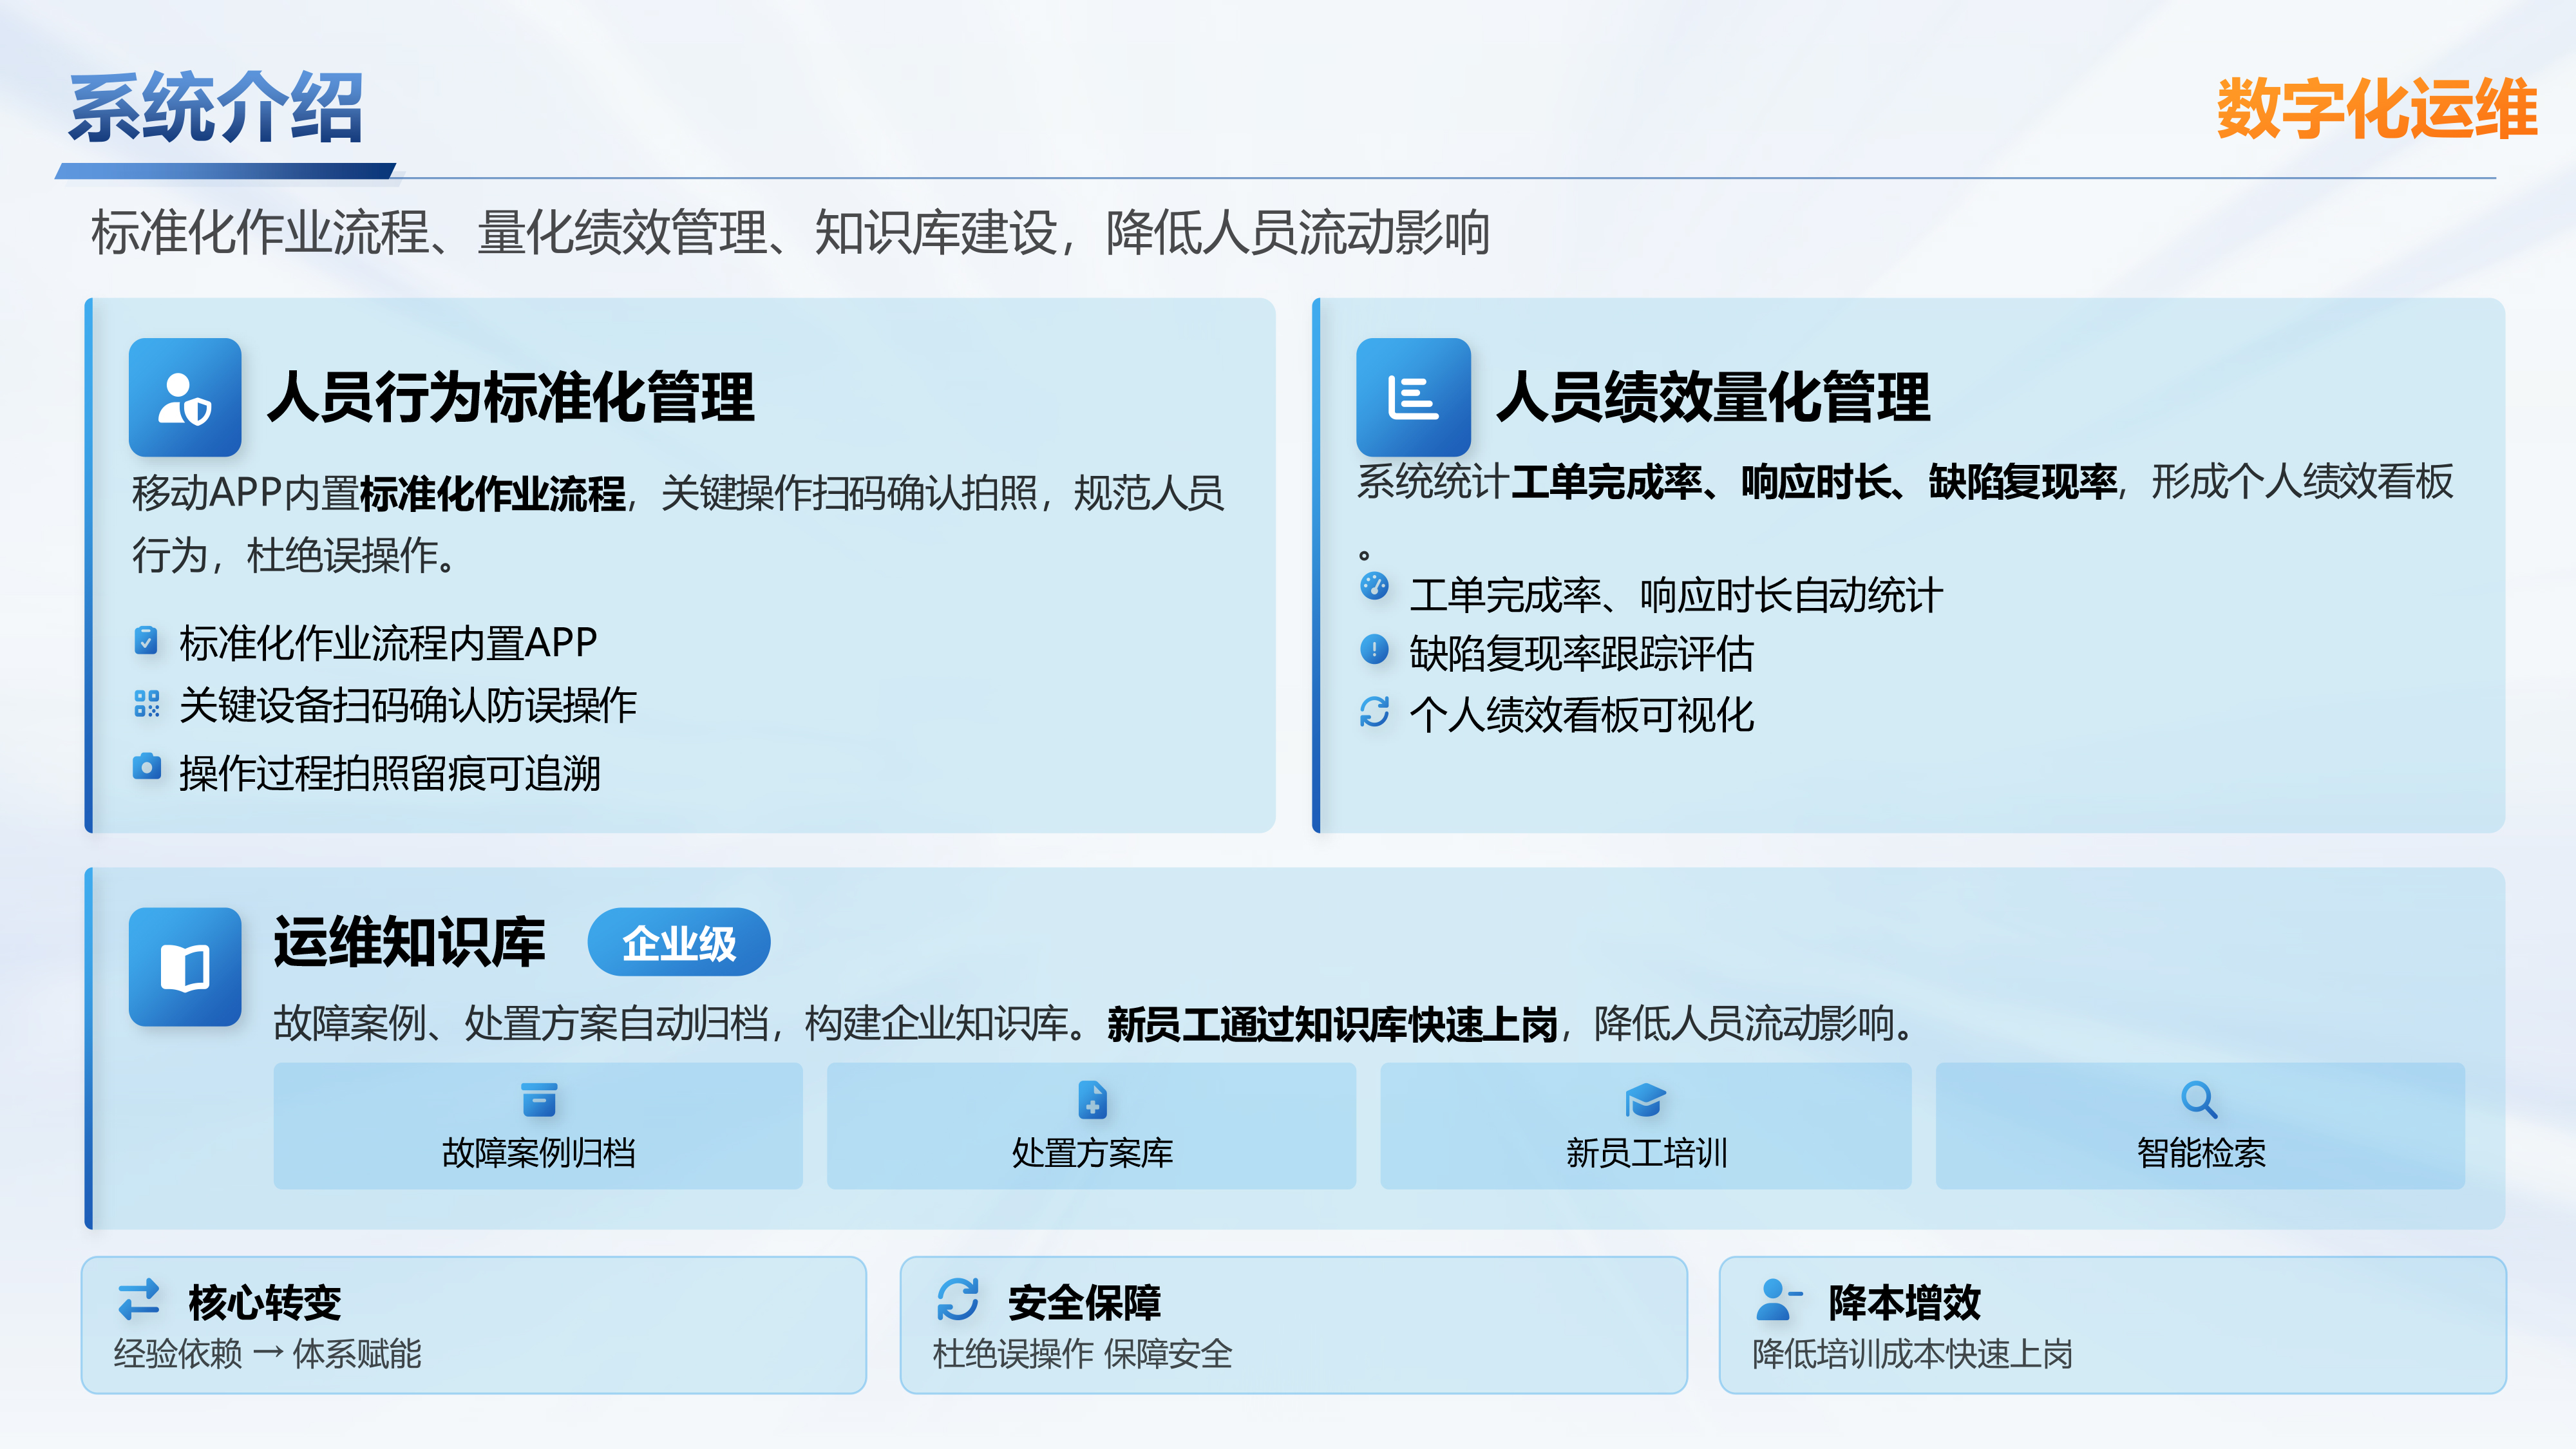Screen dimensions: 2576x1449
Task: Click the swap-arrows icon beside 核心转变
Action: (x=139, y=1299)
